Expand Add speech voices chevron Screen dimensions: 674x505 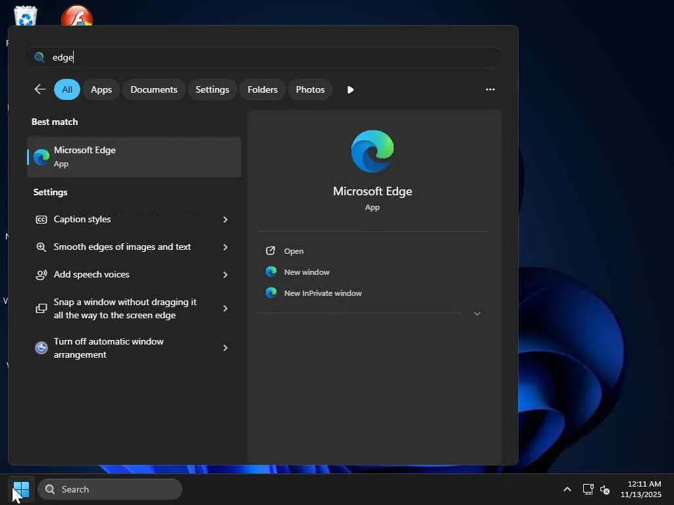[x=225, y=275]
